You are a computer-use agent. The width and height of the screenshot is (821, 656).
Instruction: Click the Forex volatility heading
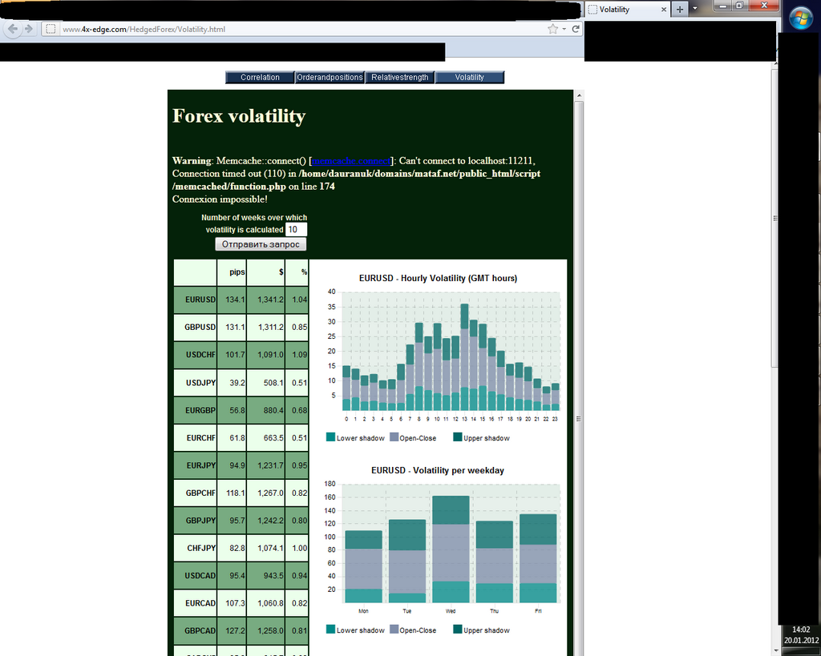coord(239,116)
